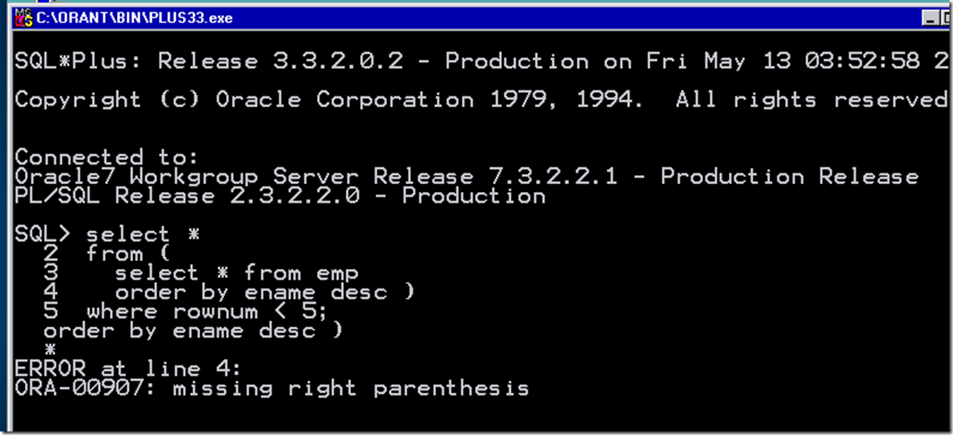Minimize the PLUS33.exe console window
953x435 pixels.
pyautogui.click(x=929, y=17)
